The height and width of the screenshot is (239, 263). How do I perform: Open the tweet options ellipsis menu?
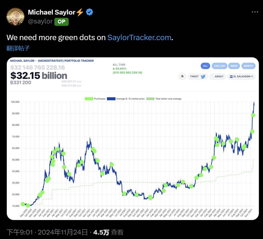pos(255,12)
